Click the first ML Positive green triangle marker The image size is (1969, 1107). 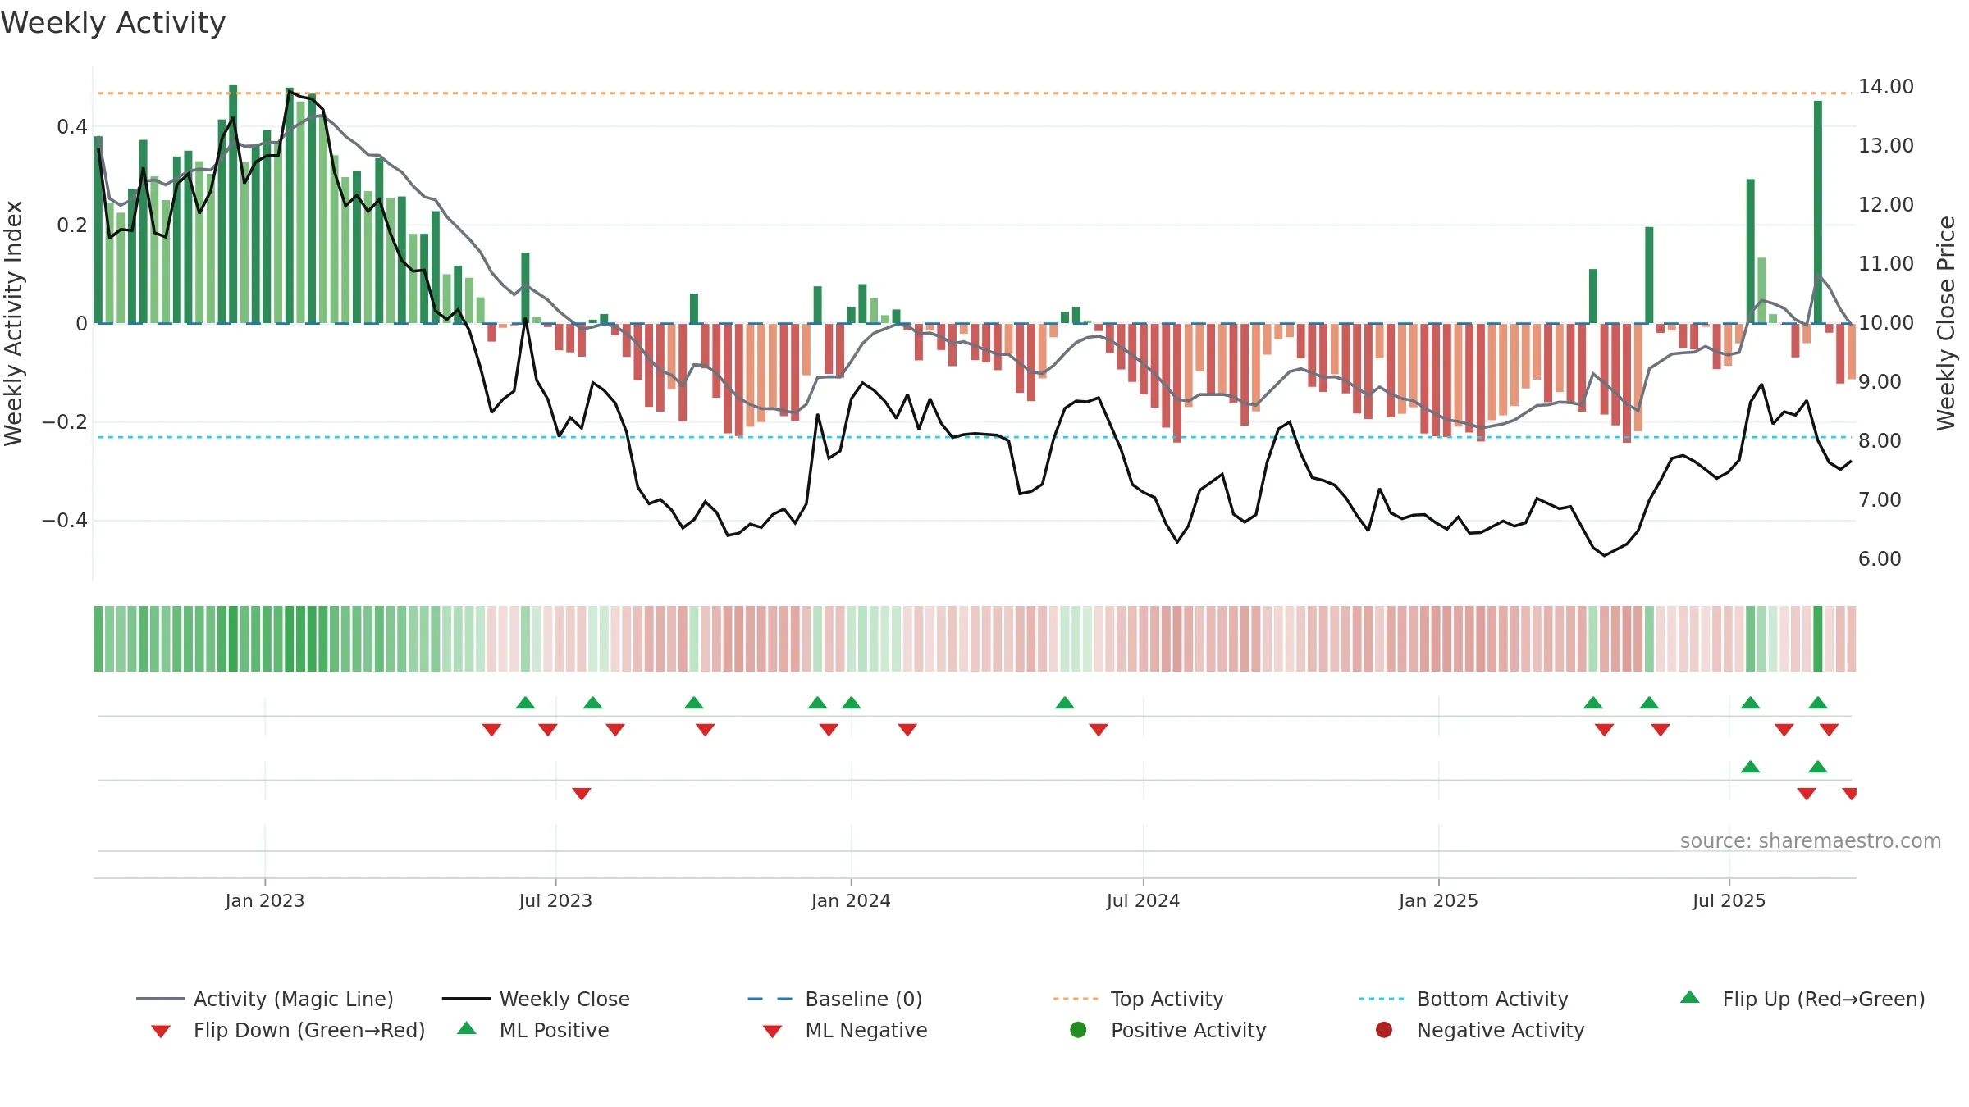click(x=1750, y=767)
